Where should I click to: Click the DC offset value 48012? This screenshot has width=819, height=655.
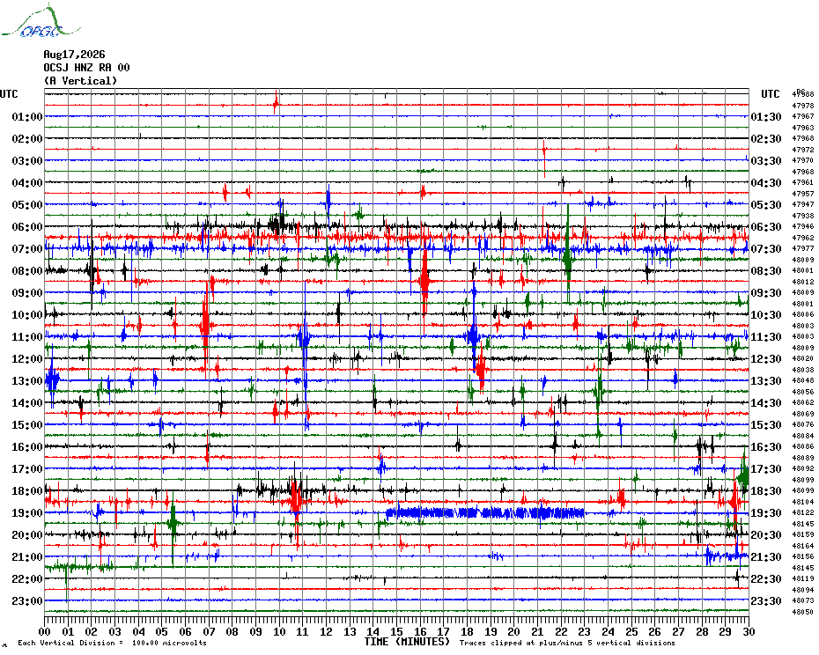(803, 282)
